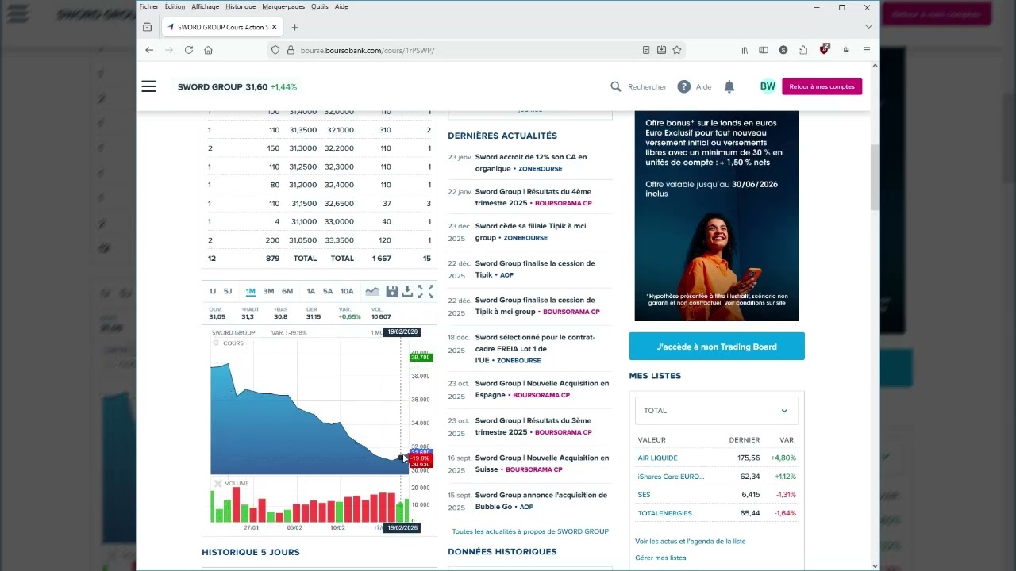The image size is (1016, 571).
Task: Open Firefox extensions puzzle icon
Action: coord(803,50)
